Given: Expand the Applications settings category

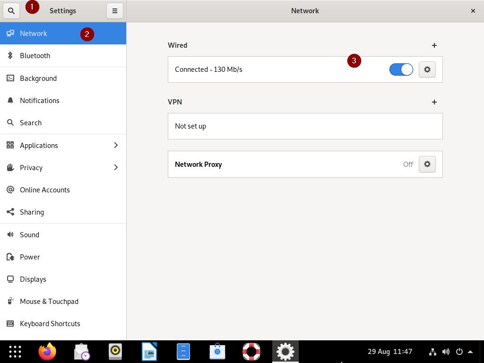Looking at the screenshot, I should point(115,145).
